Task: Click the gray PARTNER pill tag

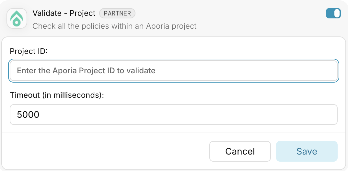Action: [x=117, y=13]
